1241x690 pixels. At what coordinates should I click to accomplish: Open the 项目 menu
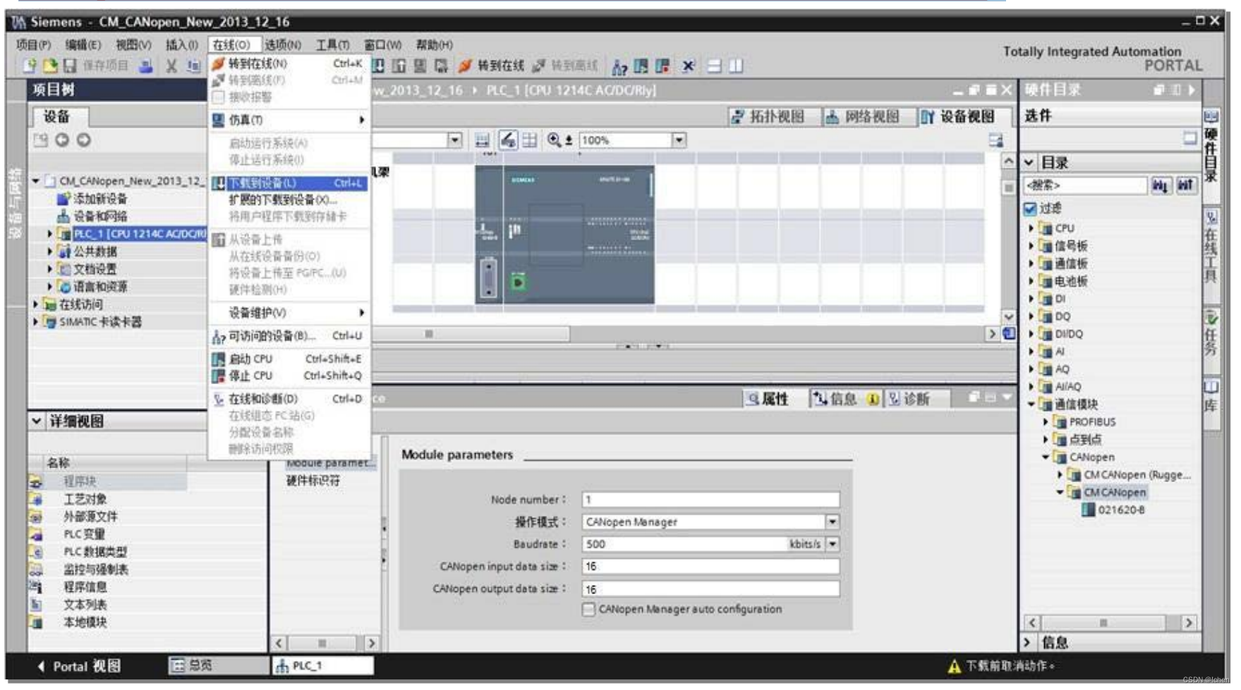(x=33, y=44)
